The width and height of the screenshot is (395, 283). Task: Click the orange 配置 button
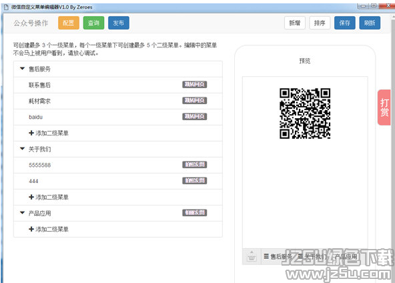point(69,23)
